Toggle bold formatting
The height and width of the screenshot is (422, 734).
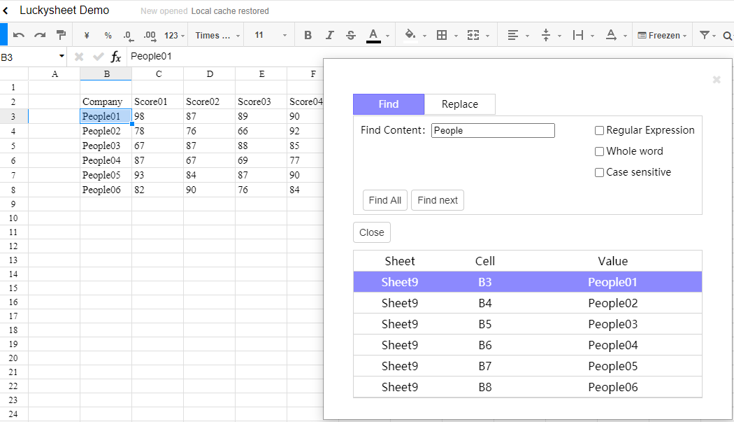coord(308,34)
